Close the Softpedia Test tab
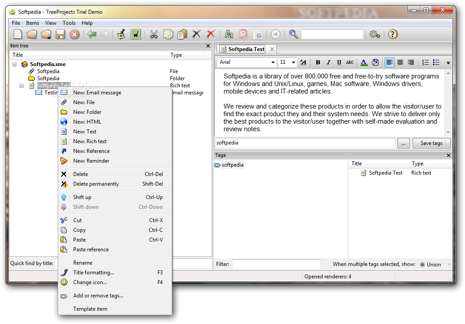 point(272,49)
